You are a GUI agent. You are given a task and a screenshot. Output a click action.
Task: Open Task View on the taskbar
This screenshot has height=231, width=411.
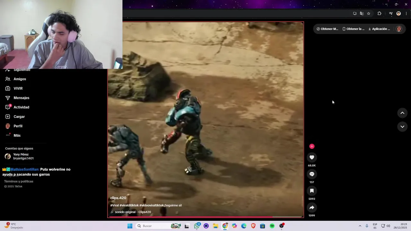187,226
